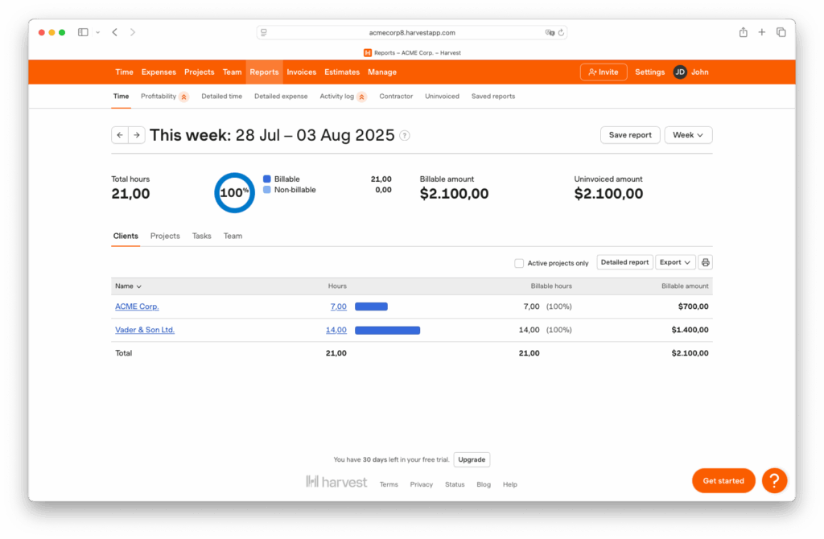Open the orange help bubble icon
824x539 pixels.
[774, 480]
